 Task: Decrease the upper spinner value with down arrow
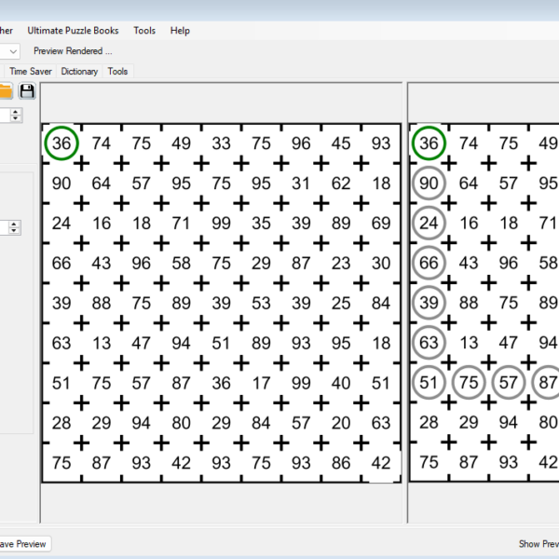point(16,119)
